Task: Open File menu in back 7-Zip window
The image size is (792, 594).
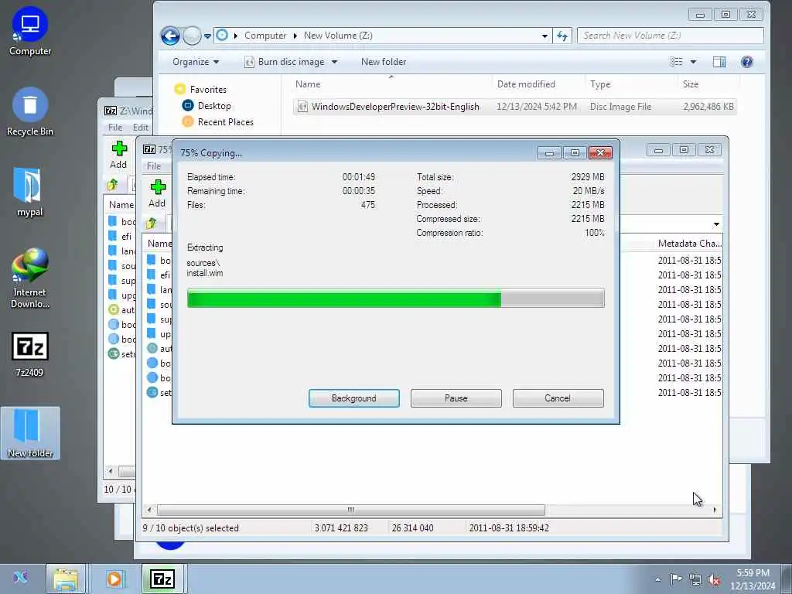Action: coord(115,128)
